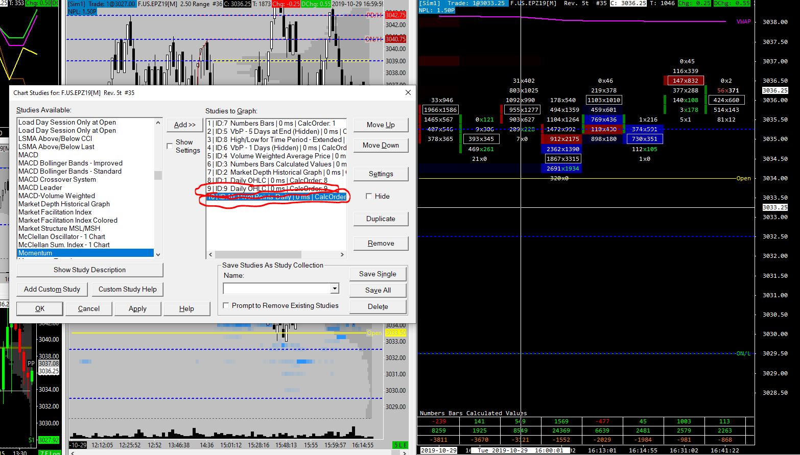Image resolution: width=800 pixels, height=455 pixels.
Task: Click the Add >> button
Action: coord(184,125)
